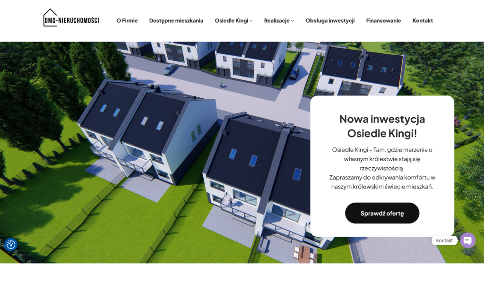The height and width of the screenshot is (291, 484).
Task: Select Osiedle Kingi in the navigation bar
Action: (x=231, y=20)
